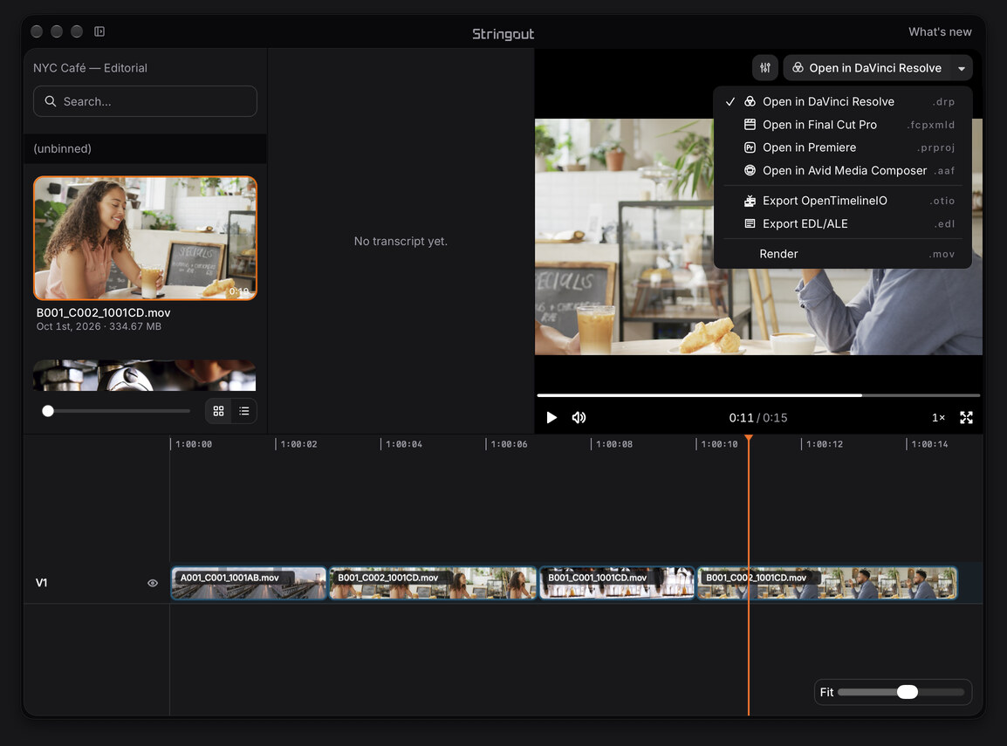The height and width of the screenshot is (746, 1007).
Task: Click the DaVinci Resolve icon in export button
Action: click(798, 67)
